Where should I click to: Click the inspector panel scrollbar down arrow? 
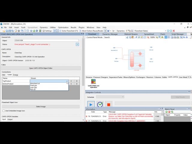(83, 120)
